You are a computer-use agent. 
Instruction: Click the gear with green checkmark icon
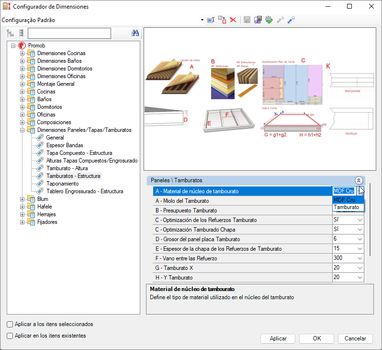[x=269, y=20]
